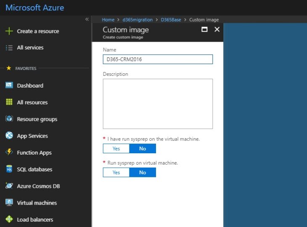Select Yes for 'I have run sysprep'
This screenshot has height=227, width=307.
click(x=116, y=149)
